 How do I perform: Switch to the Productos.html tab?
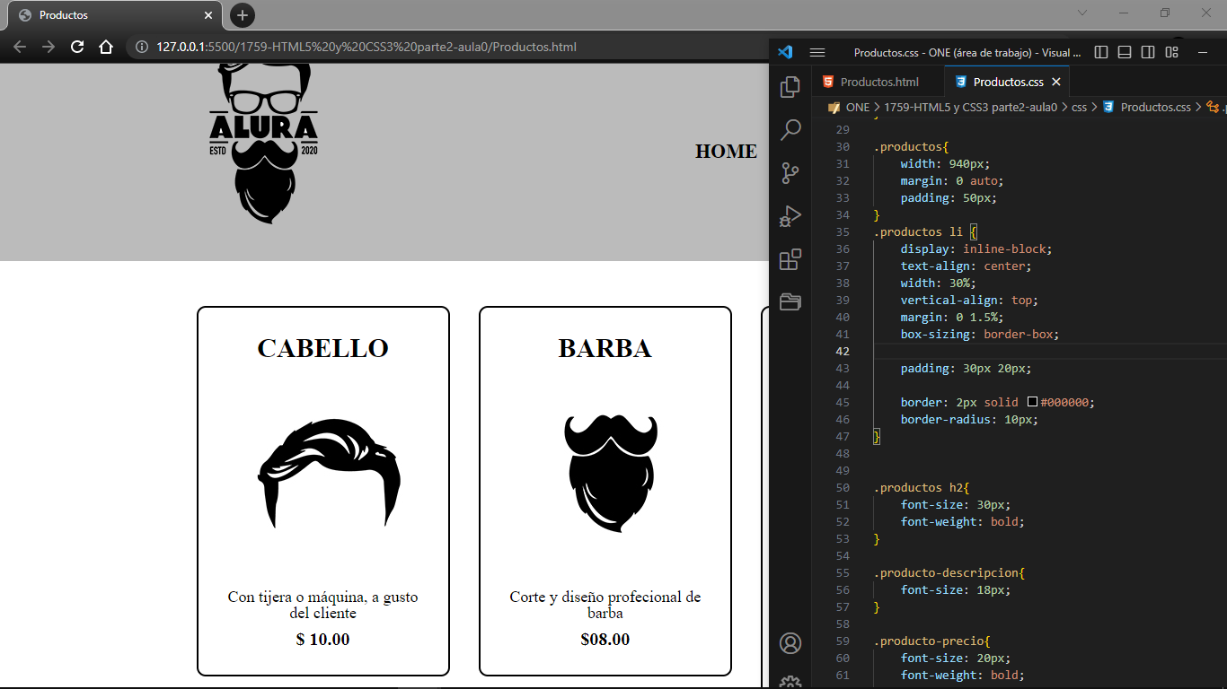pyautogui.click(x=878, y=81)
